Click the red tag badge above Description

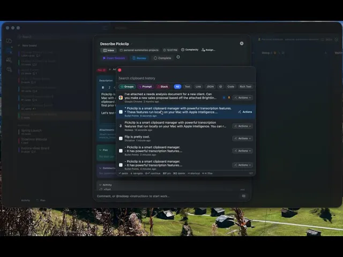tap(101, 70)
